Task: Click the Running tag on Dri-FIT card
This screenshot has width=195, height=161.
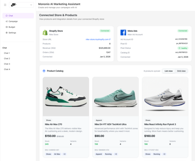Action: 108,154
